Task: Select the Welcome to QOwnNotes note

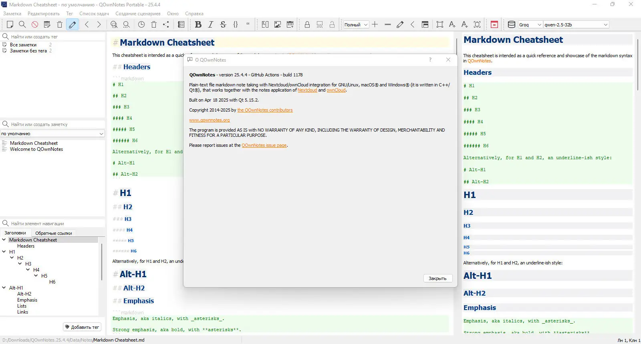Action: point(36,149)
